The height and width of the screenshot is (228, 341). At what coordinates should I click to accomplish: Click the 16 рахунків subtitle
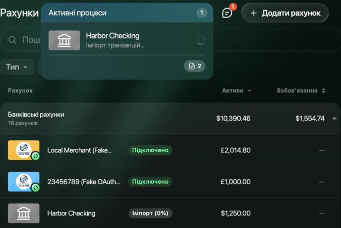tap(23, 123)
